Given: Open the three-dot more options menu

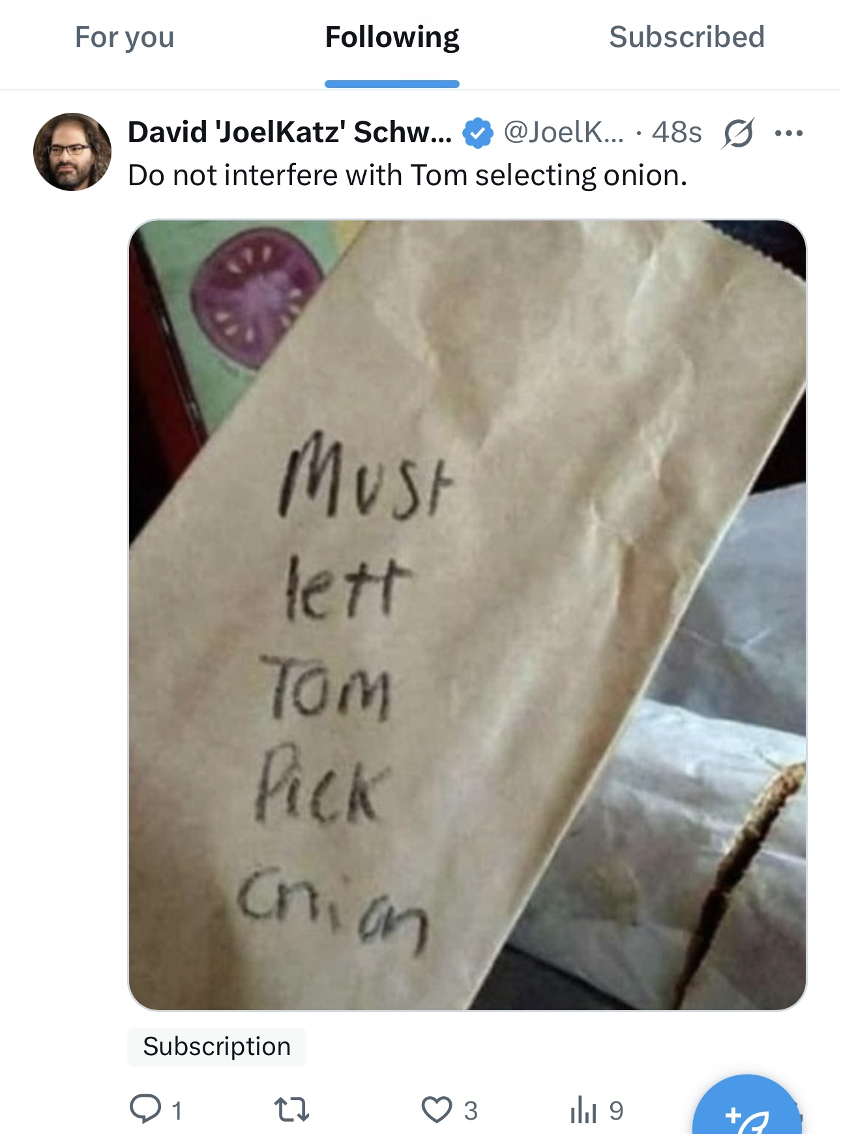Looking at the screenshot, I should pyautogui.click(x=789, y=134).
